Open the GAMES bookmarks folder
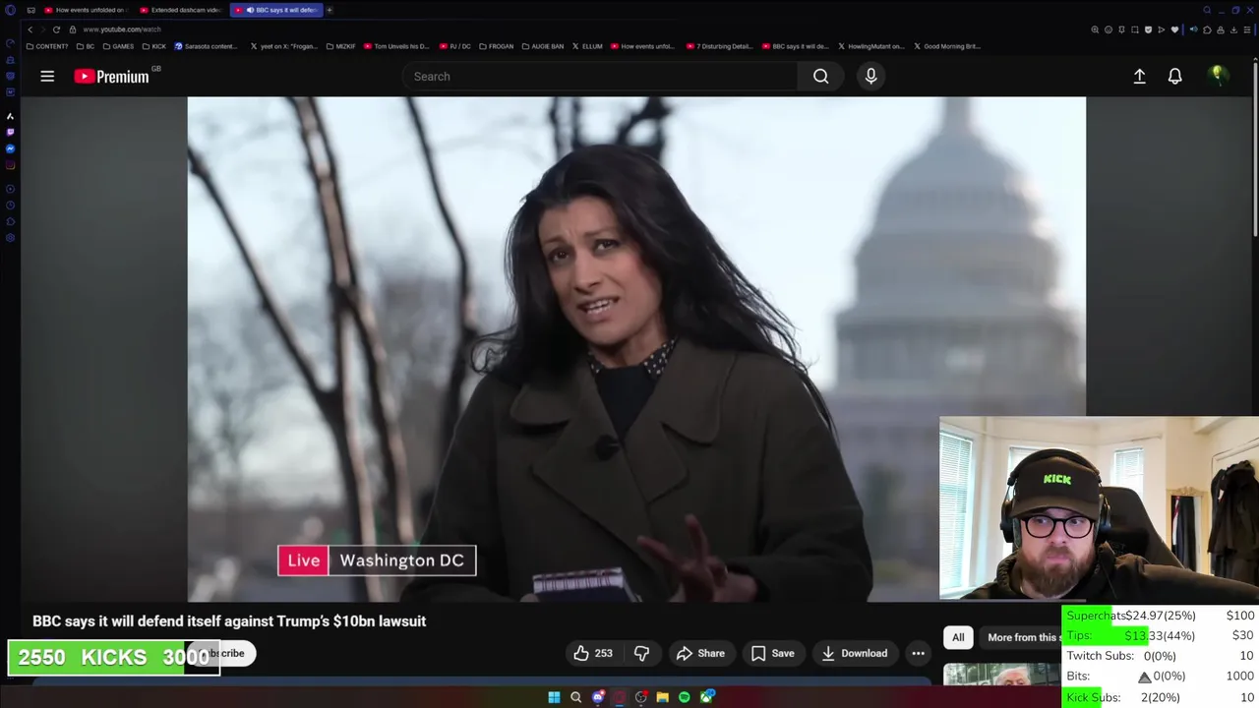Image resolution: width=1259 pixels, height=708 pixels. point(118,46)
